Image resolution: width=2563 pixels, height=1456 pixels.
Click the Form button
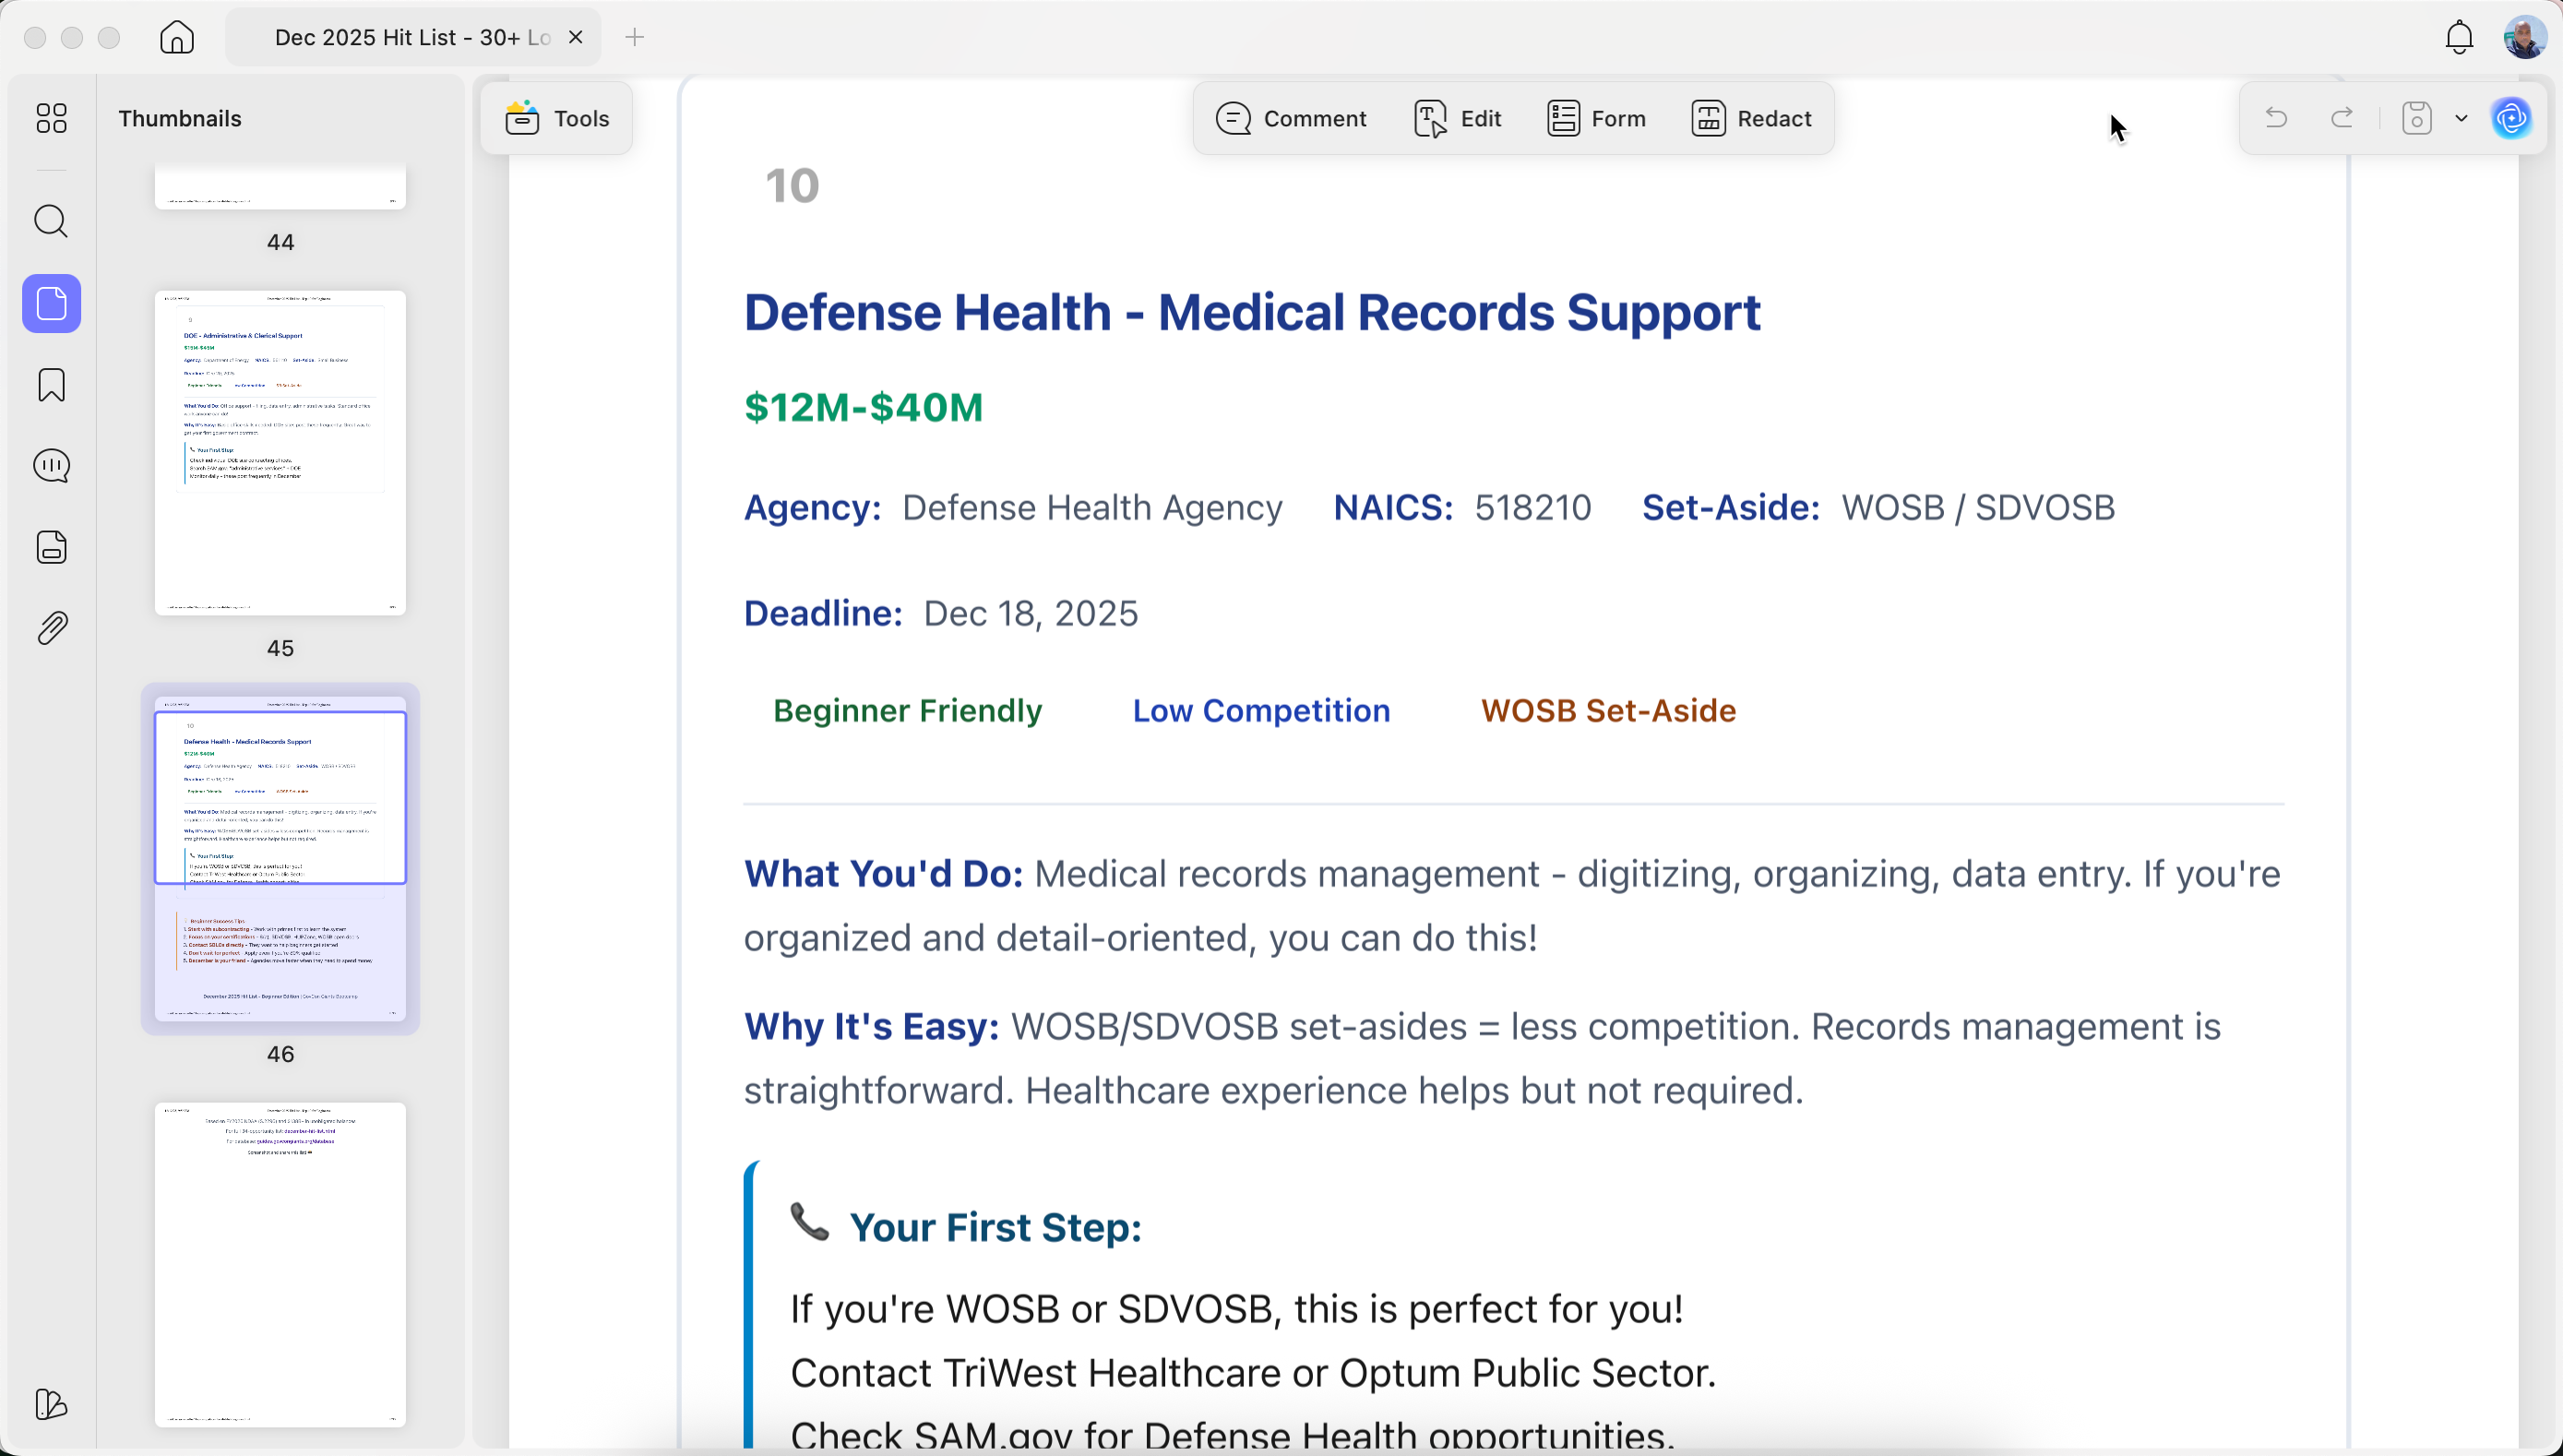coord(1596,119)
